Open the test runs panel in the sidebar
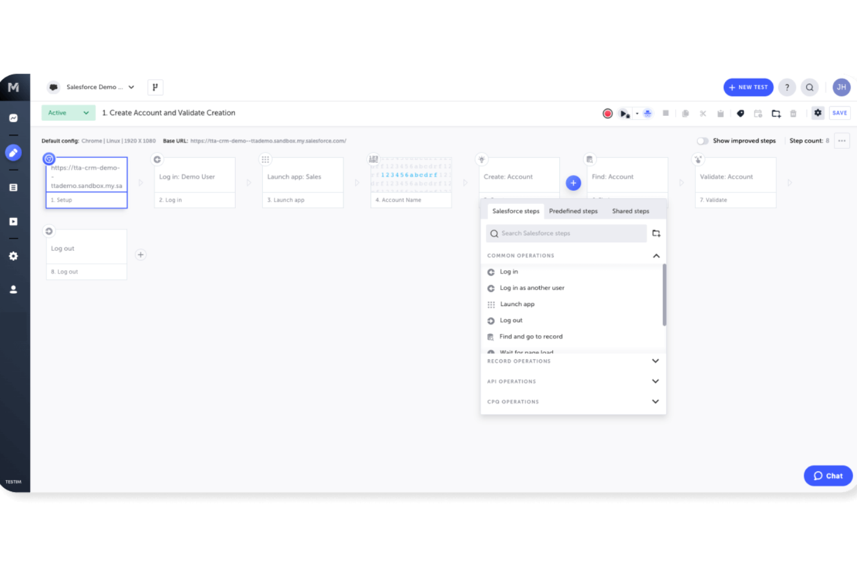This screenshot has width=857, height=572. coord(14,221)
